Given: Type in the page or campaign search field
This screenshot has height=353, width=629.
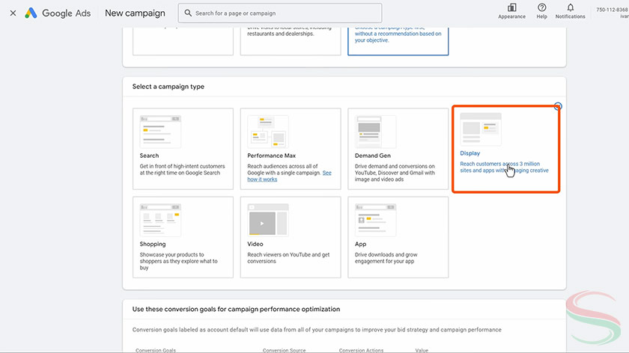Looking at the screenshot, I should point(285,13).
